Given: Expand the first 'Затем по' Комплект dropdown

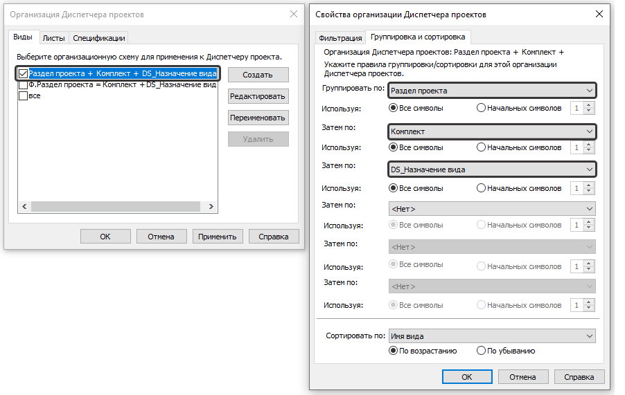Looking at the screenshot, I should pos(492,131).
